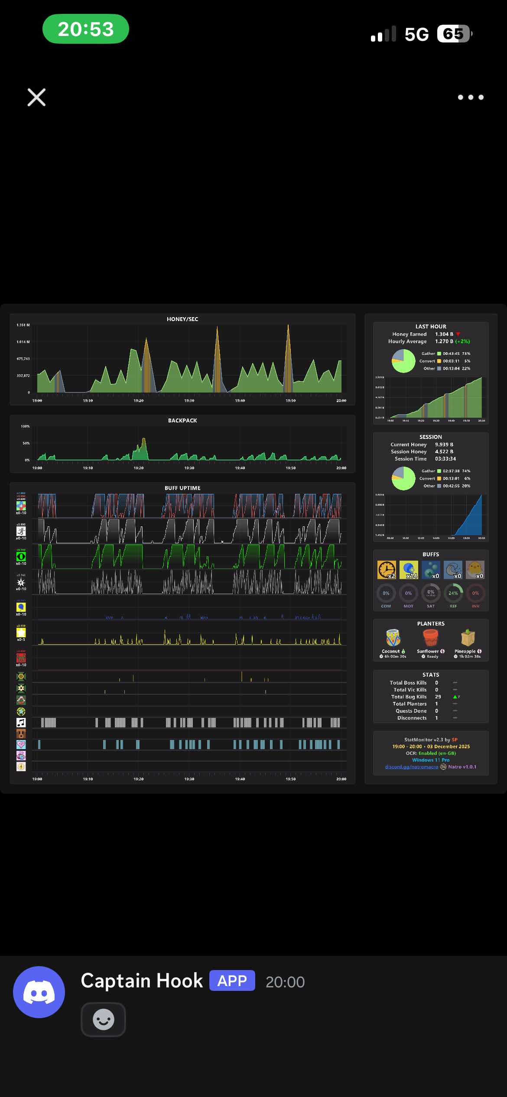Select the orange Sunflower planter pot icon

[x=430, y=637]
